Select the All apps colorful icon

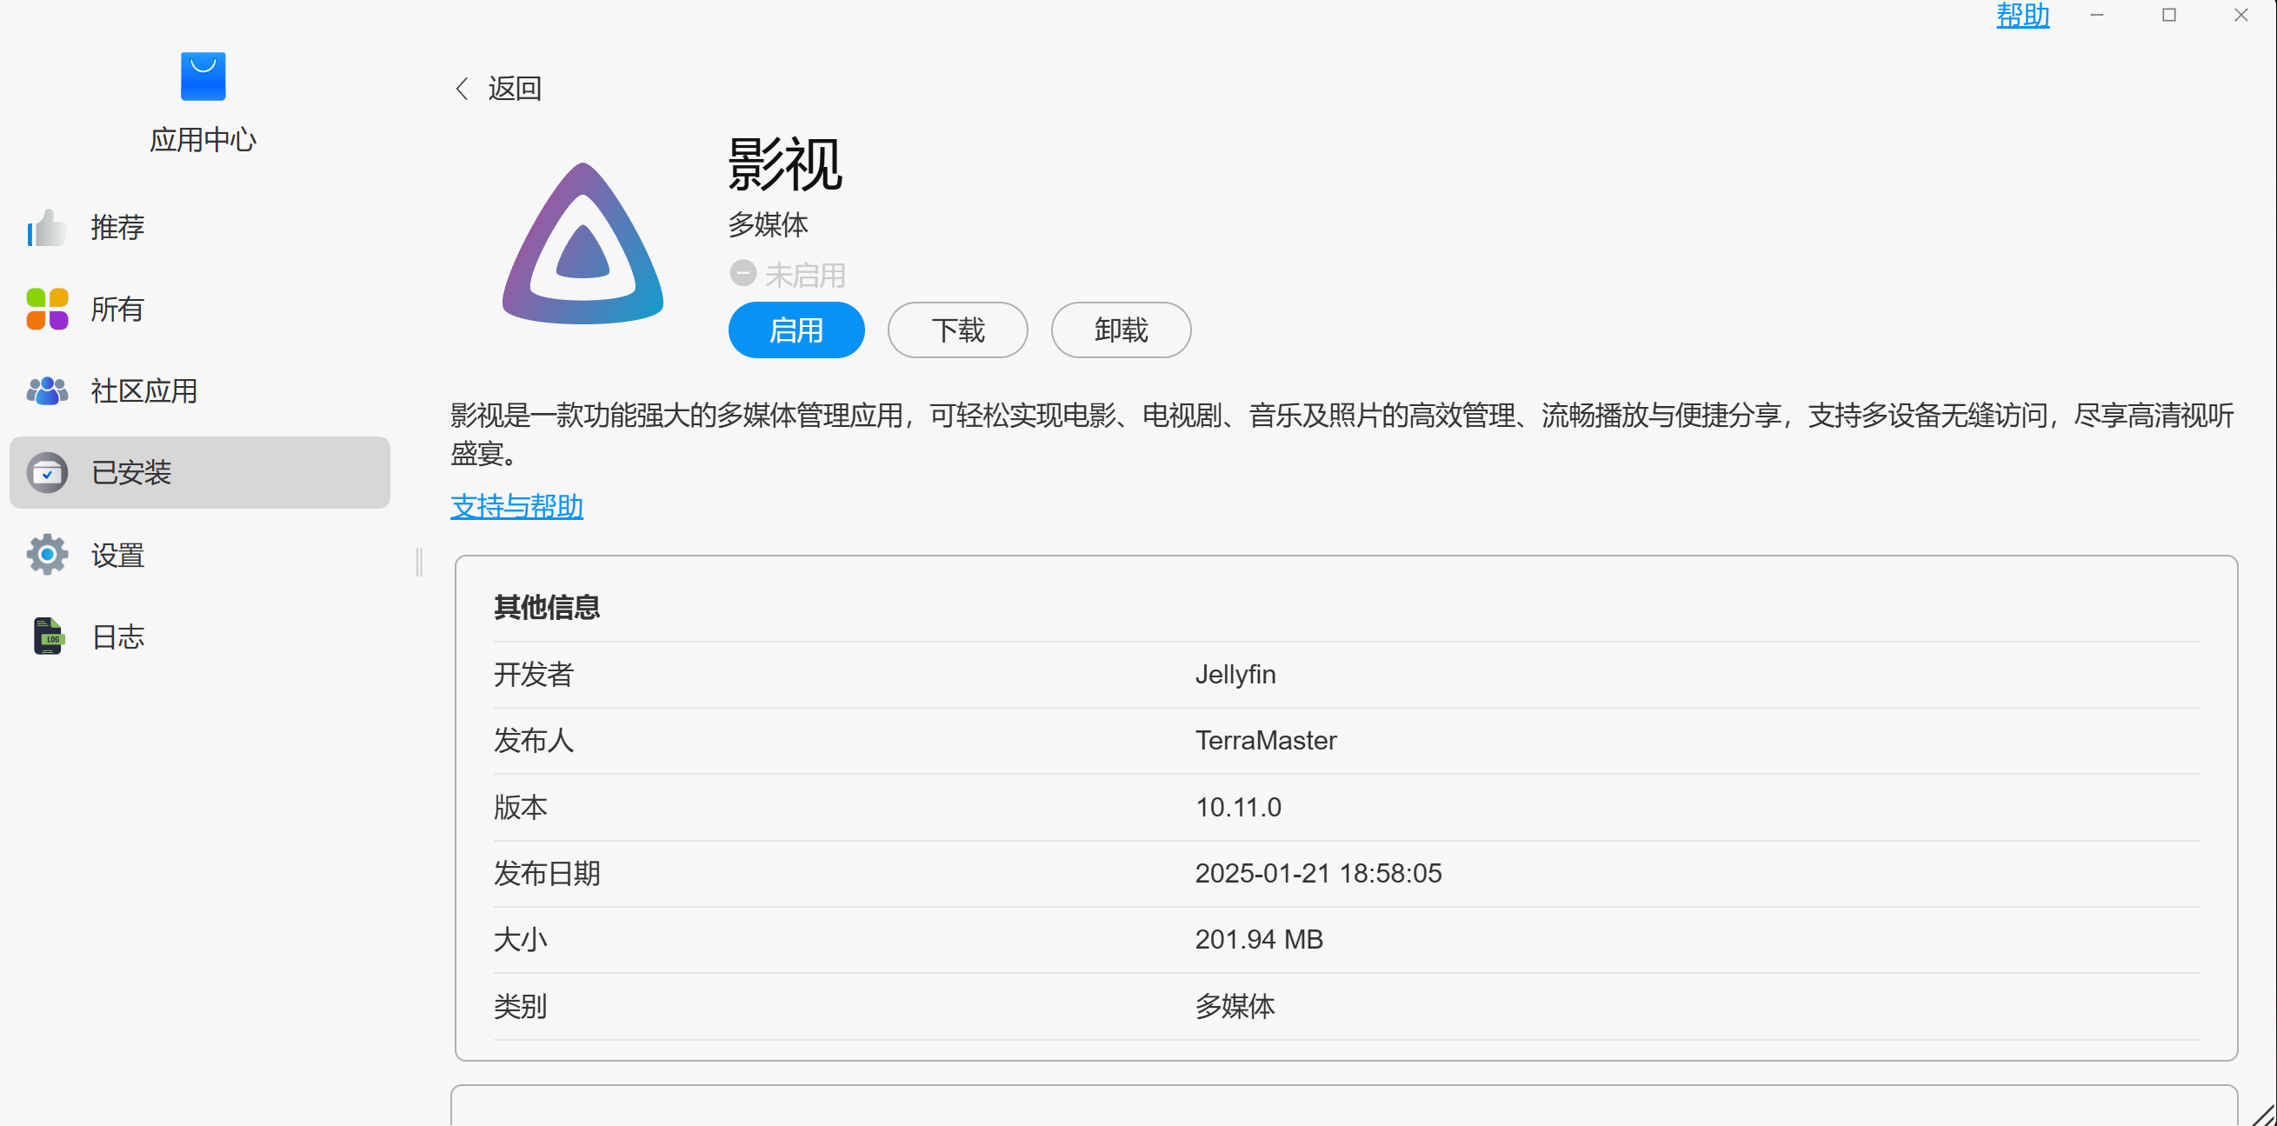point(47,309)
